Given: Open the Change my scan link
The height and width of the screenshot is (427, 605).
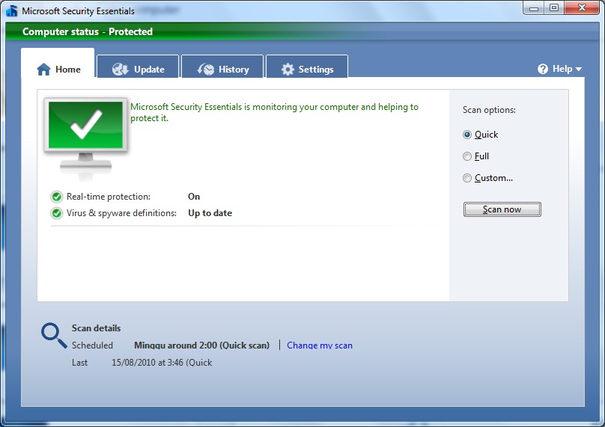Looking at the screenshot, I should (320, 345).
